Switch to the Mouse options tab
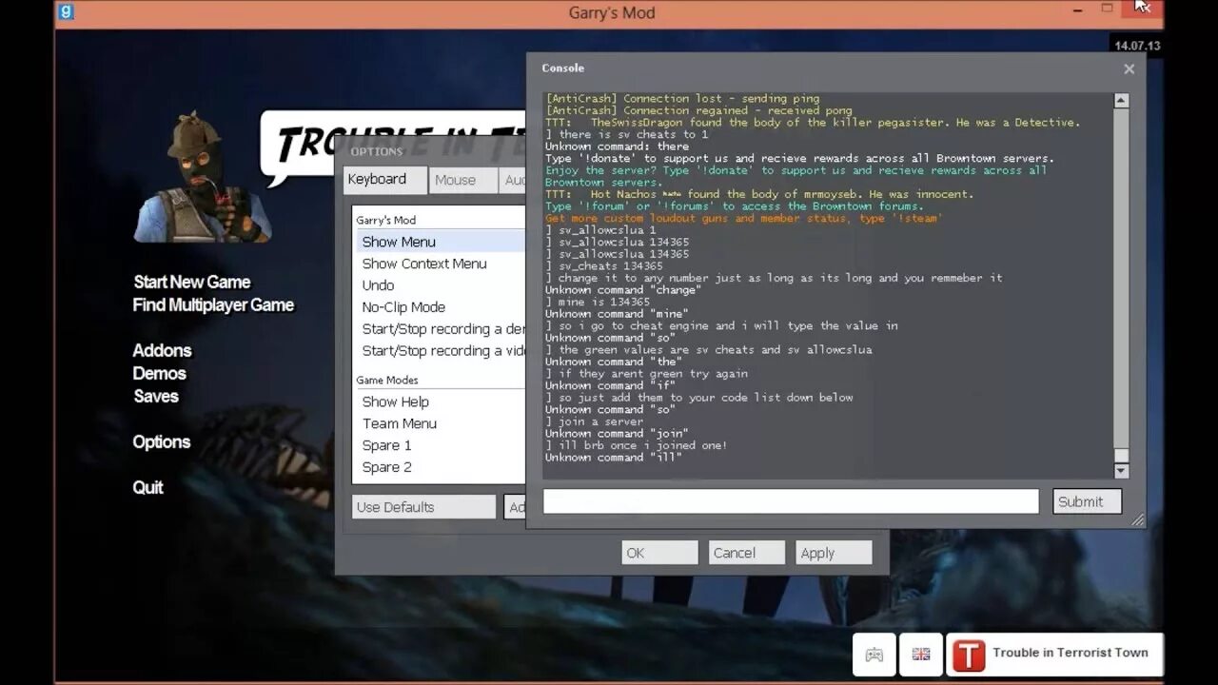Image resolution: width=1218 pixels, height=685 pixels. pos(462,180)
